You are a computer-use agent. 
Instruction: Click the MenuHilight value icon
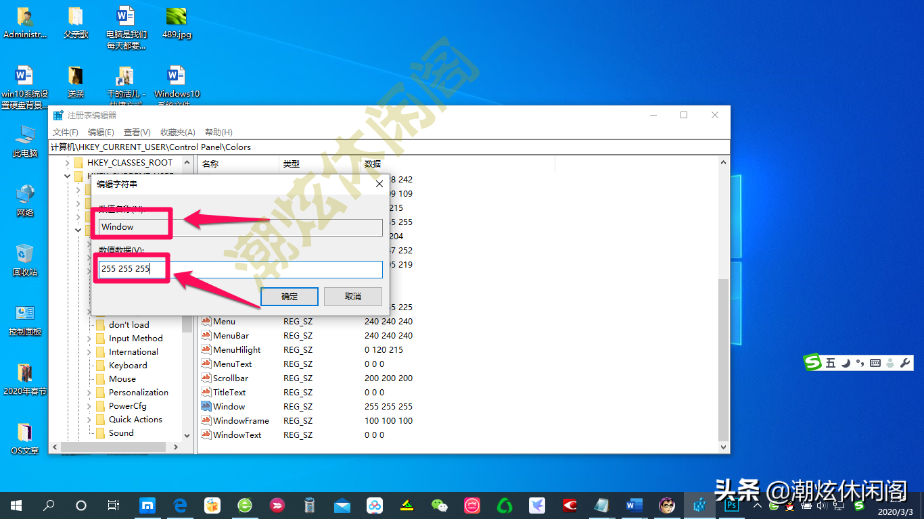(207, 350)
